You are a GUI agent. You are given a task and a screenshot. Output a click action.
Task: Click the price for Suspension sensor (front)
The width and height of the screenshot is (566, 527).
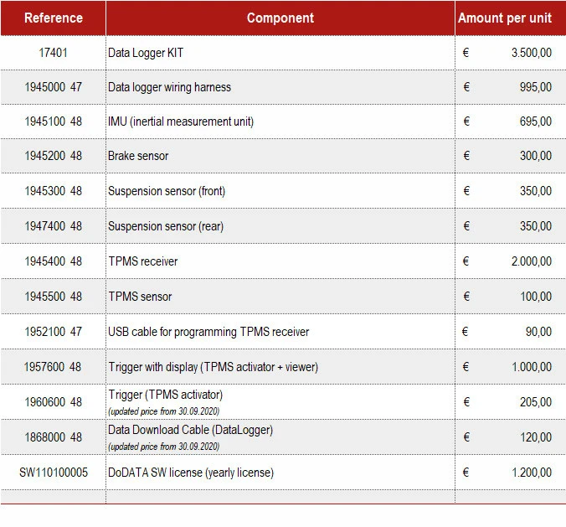point(536,191)
